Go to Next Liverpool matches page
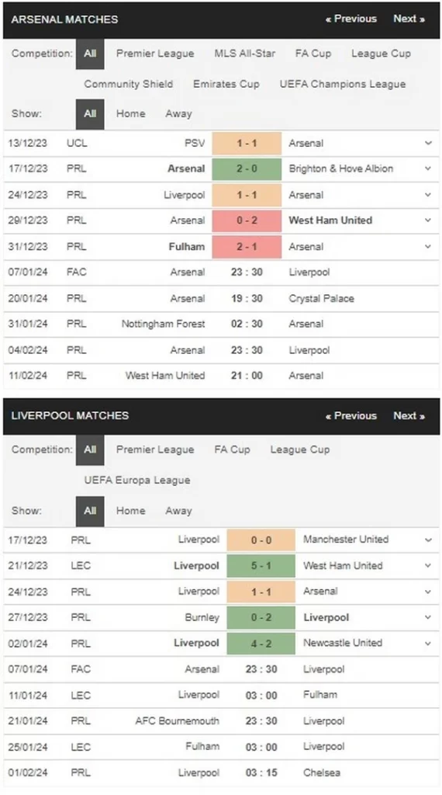 [x=409, y=416]
